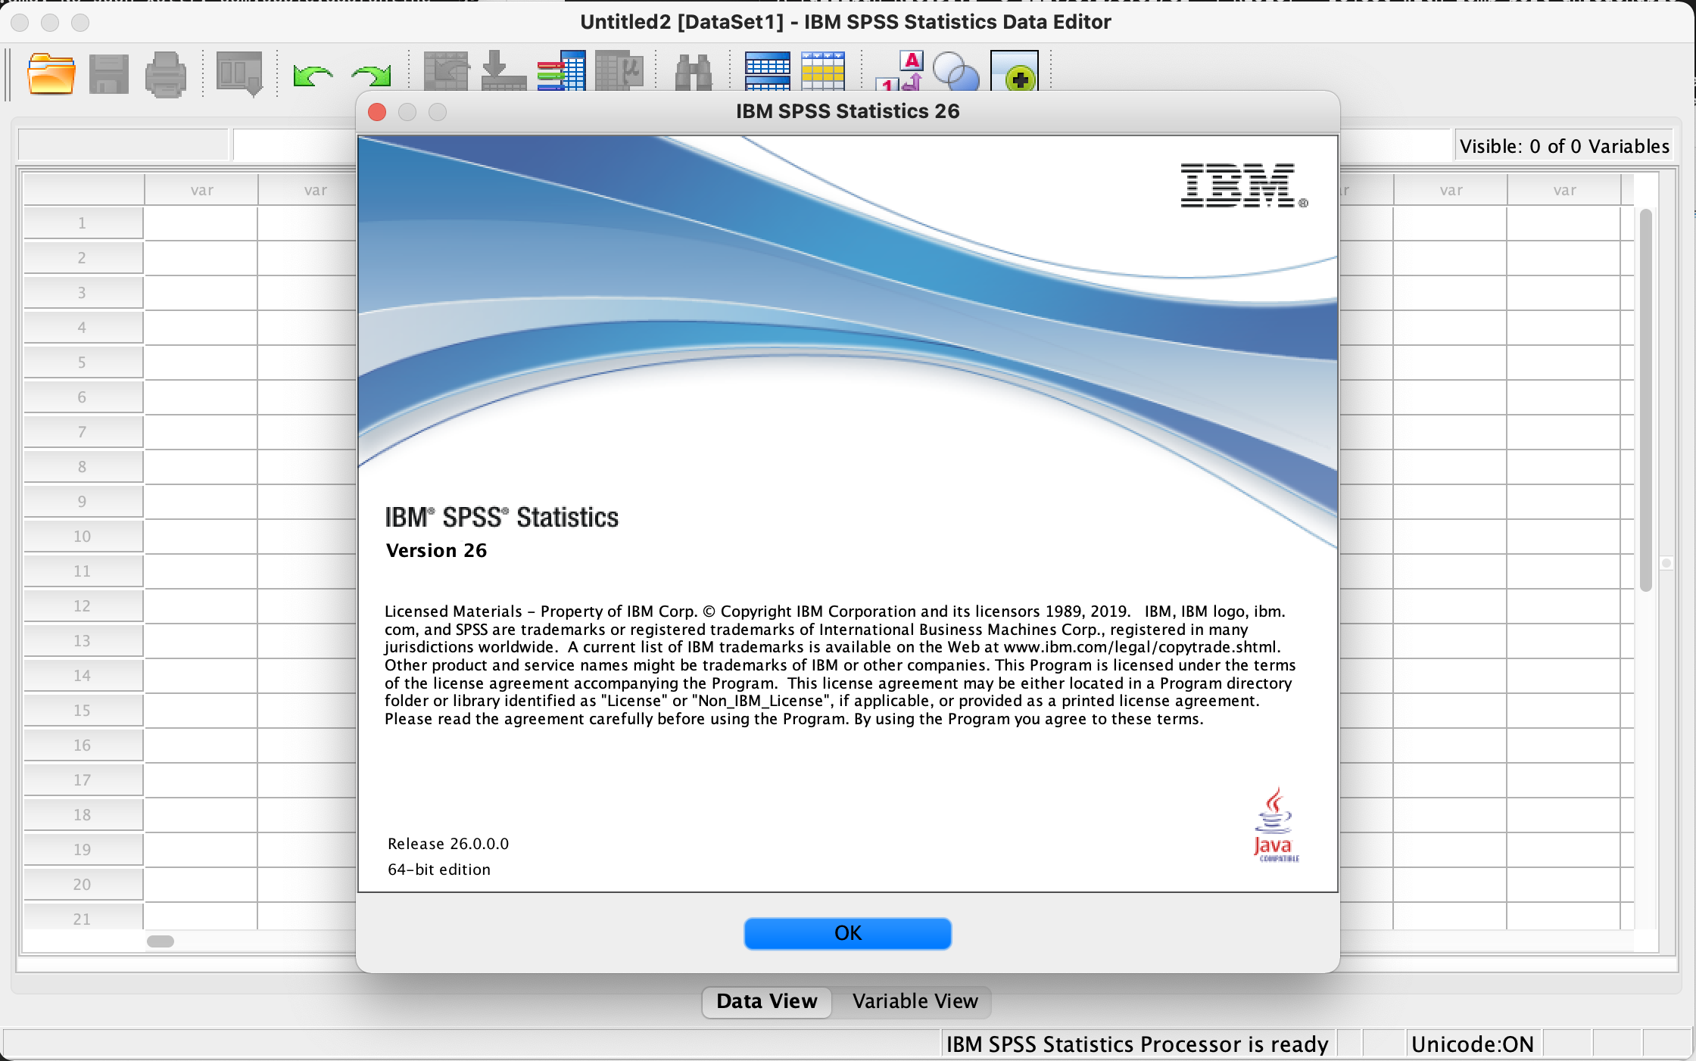The image size is (1696, 1061).
Task: Switch to the Variable View tab
Action: point(915,1001)
